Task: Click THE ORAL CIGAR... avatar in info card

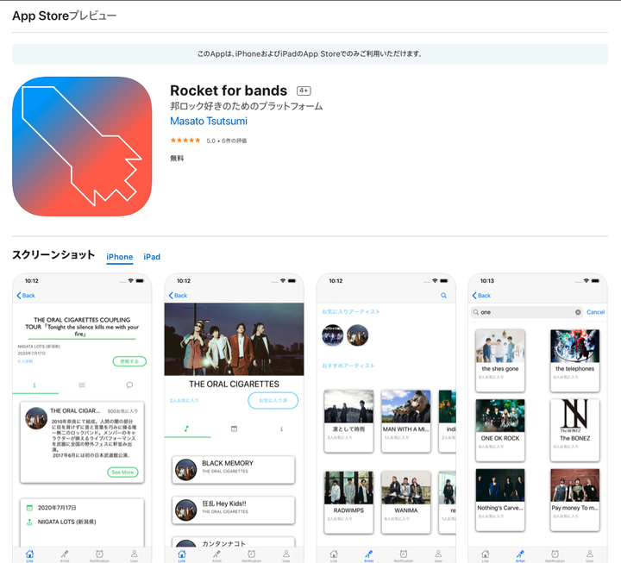Action: pyautogui.click(x=36, y=418)
